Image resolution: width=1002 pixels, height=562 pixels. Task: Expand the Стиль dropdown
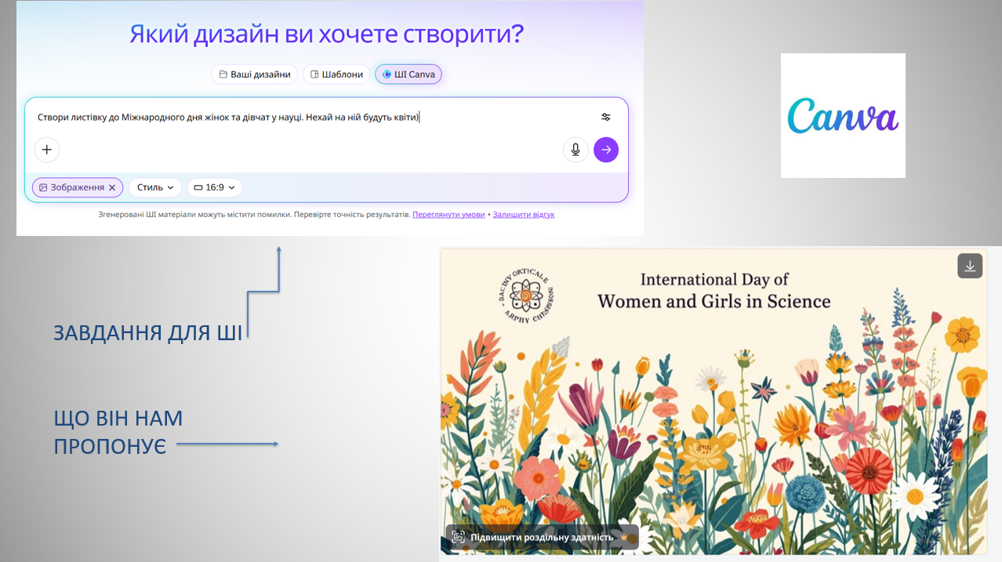pos(155,187)
